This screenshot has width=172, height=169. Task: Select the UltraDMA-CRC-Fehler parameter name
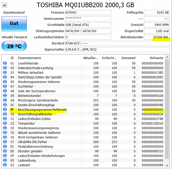pyautogui.click(x=32, y=142)
